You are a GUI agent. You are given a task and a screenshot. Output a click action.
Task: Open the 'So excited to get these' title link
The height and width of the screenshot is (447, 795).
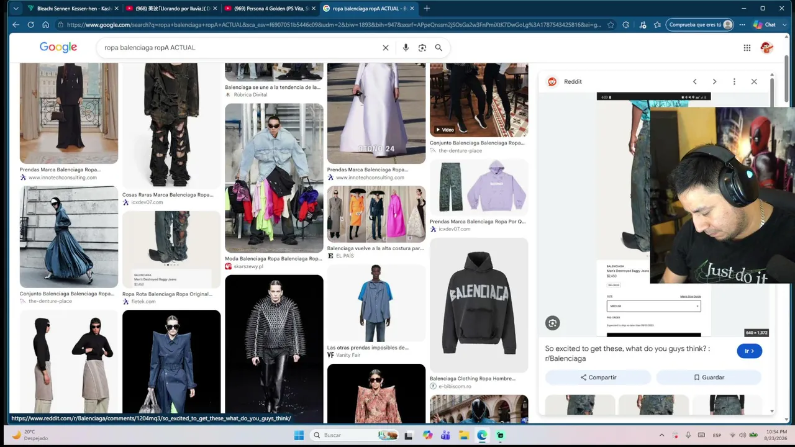pos(627,353)
